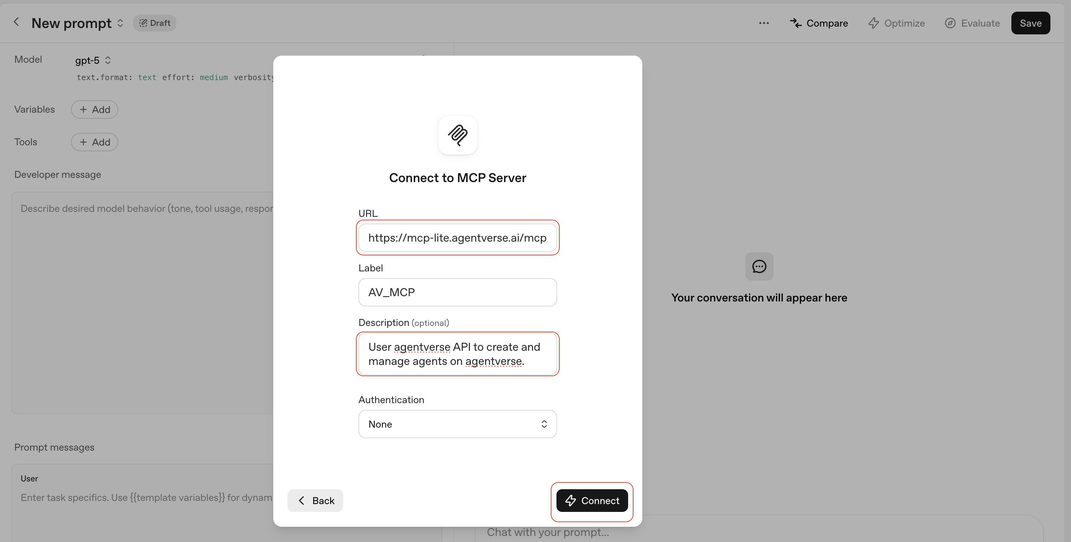Open the Authentication dropdown set to None
The image size is (1071, 542).
[457, 424]
